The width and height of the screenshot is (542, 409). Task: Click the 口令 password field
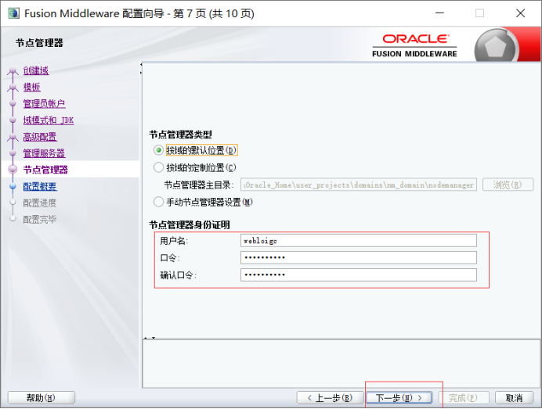pyautogui.click(x=359, y=257)
